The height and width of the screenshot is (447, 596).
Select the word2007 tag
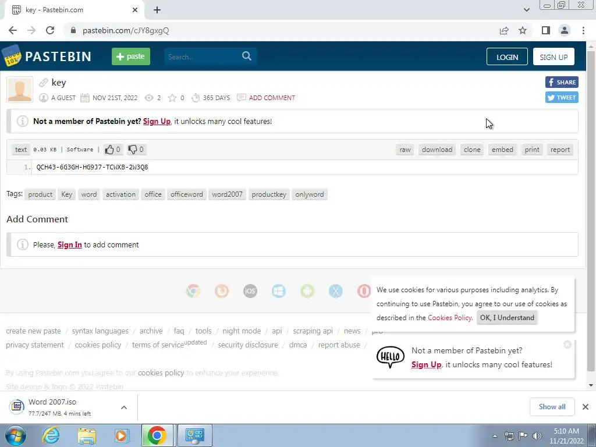pyautogui.click(x=228, y=194)
